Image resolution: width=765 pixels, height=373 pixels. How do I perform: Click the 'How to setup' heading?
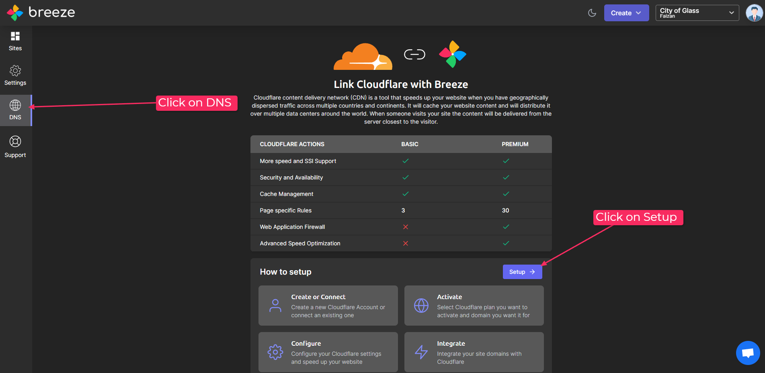[285, 272]
